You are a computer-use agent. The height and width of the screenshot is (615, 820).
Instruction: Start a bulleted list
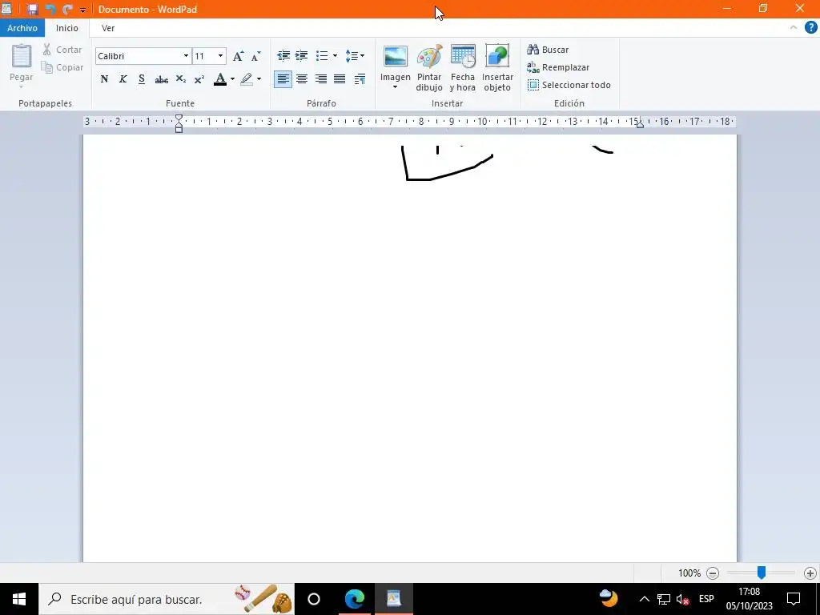(x=322, y=55)
